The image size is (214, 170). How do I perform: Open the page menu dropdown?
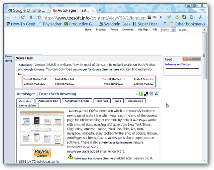(x=193, y=17)
